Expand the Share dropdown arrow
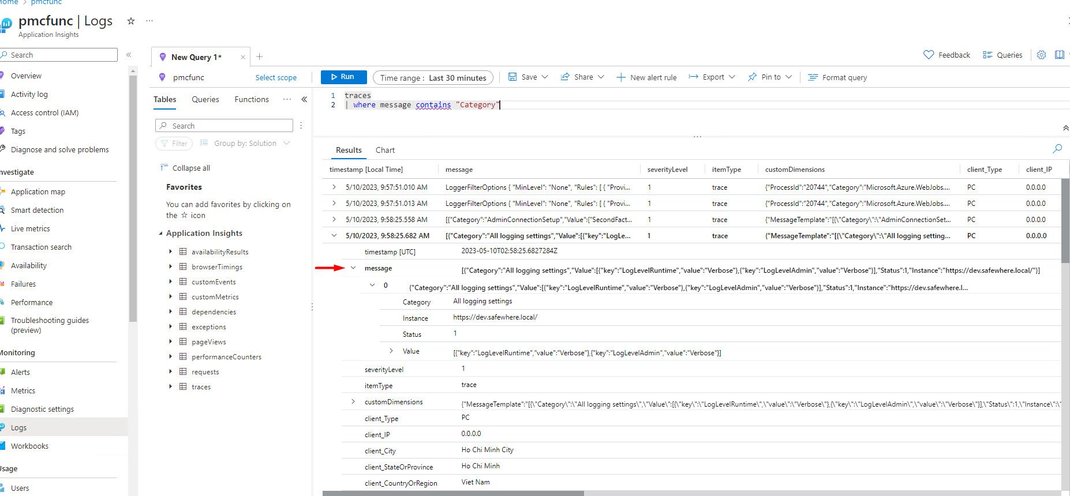Screen dimensions: 1070x496 [601, 77]
